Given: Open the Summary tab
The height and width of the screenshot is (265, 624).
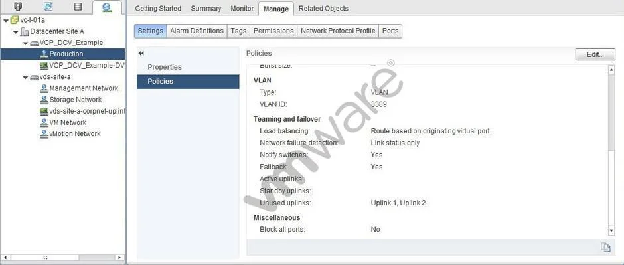Looking at the screenshot, I should (x=206, y=9).
